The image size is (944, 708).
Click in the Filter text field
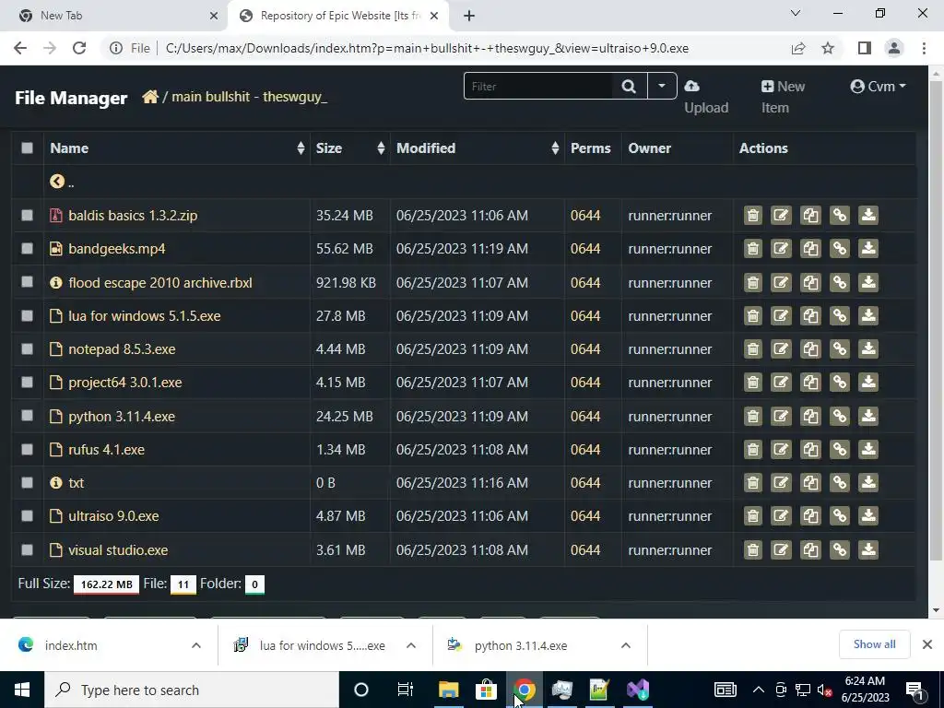pyautogui.click(x=538, y=86)
